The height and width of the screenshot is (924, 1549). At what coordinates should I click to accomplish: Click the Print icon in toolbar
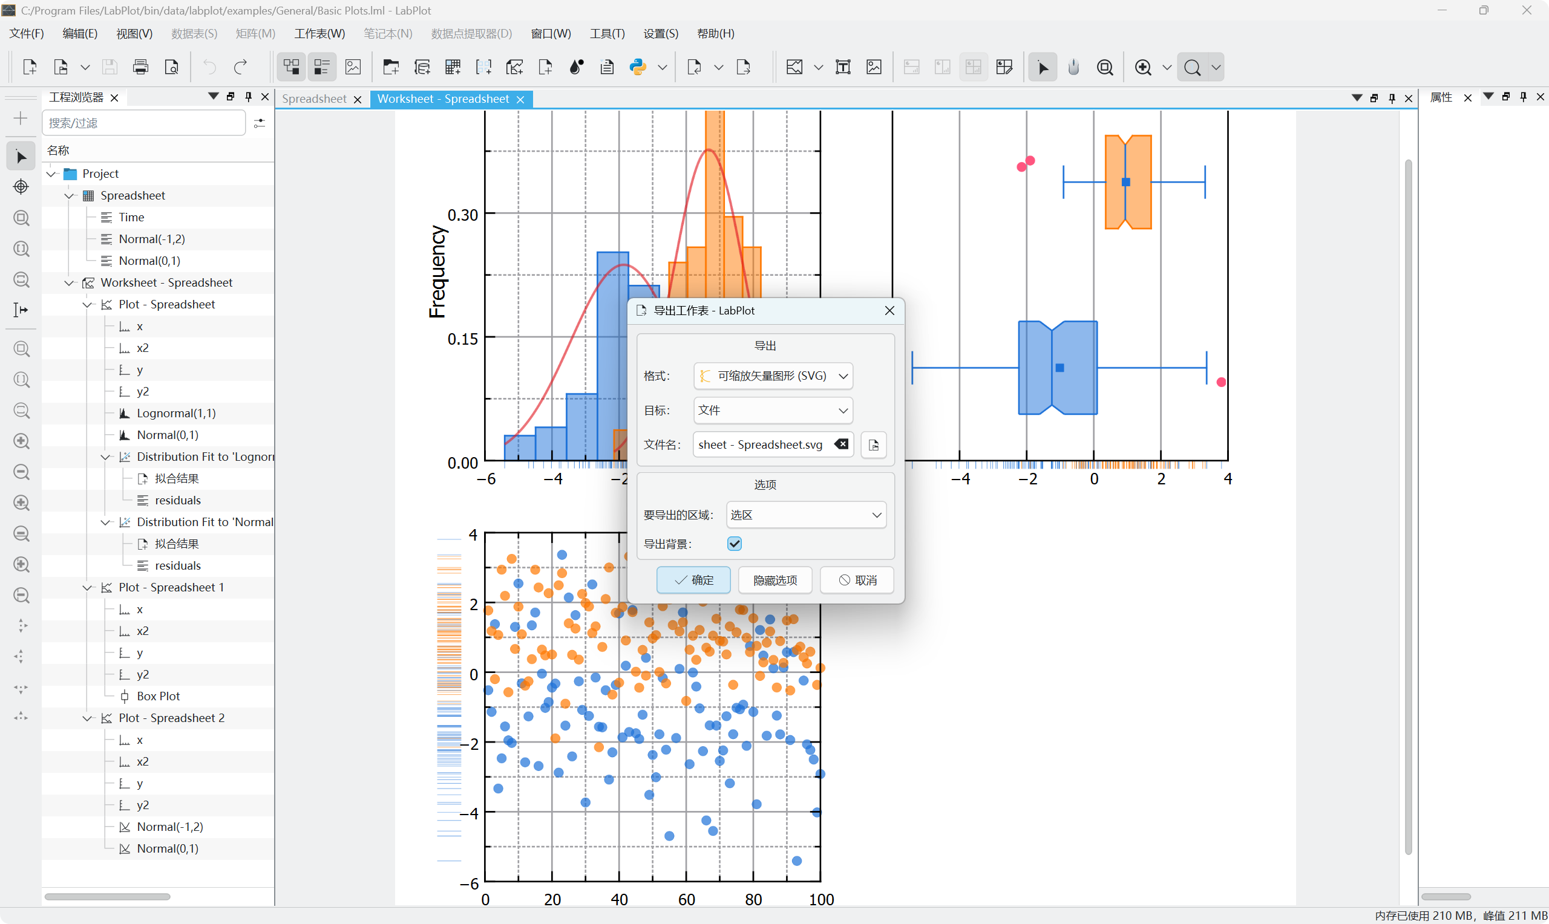(141, 67)
